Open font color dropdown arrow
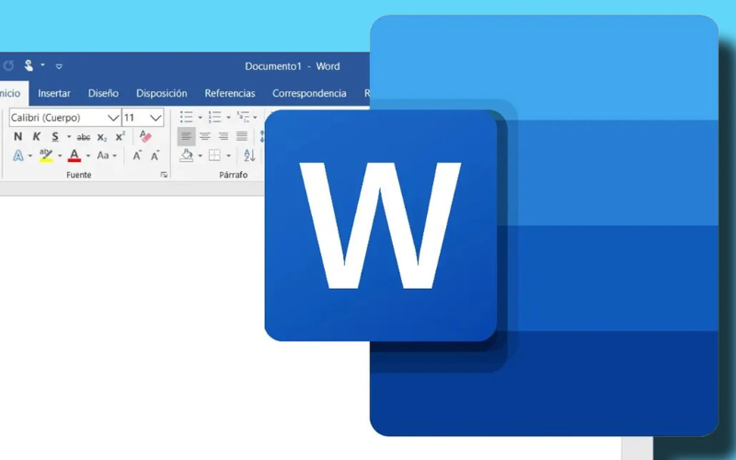This screenshot has height=460, width=736. tap(87, 155)
